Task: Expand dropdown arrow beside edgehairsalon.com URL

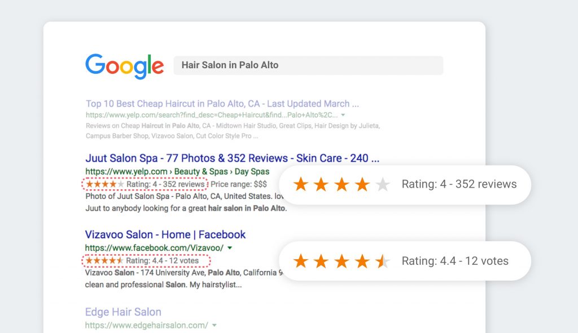Action: [214, 325]
